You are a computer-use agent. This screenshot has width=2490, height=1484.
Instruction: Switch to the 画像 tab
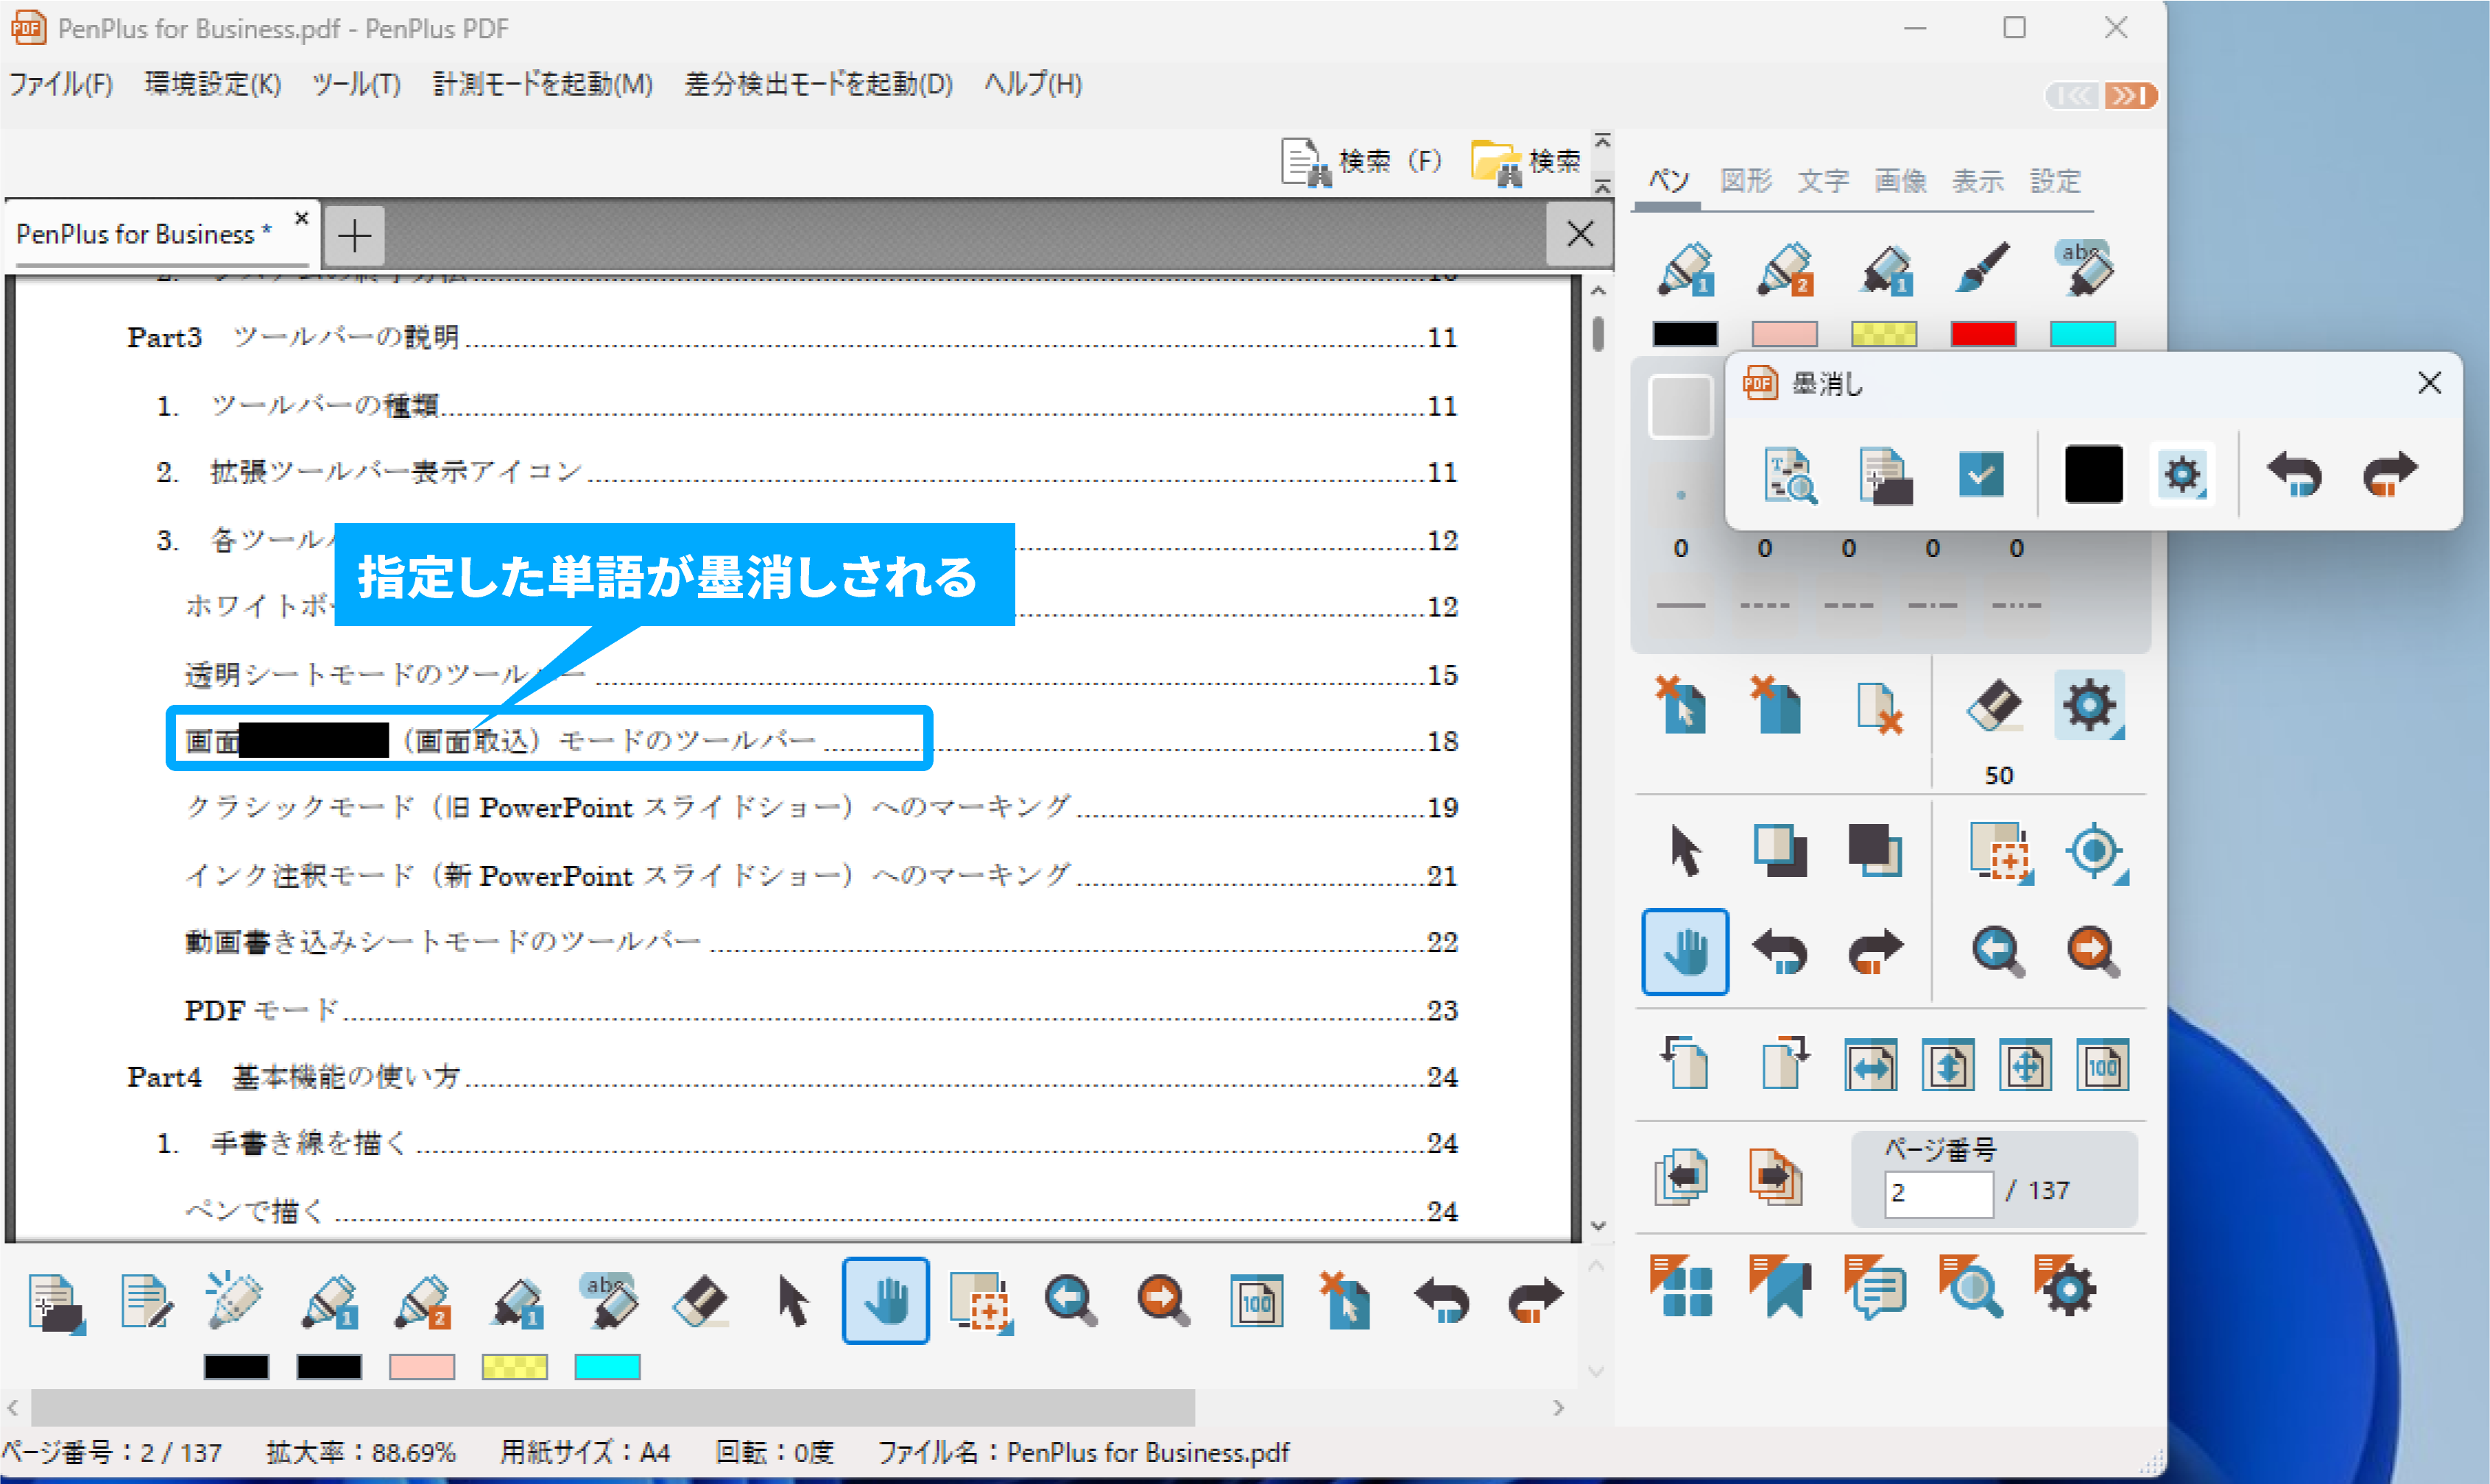click(1900, 181)
